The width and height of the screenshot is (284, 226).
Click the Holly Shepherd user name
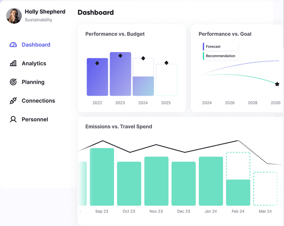click(45, 12)
